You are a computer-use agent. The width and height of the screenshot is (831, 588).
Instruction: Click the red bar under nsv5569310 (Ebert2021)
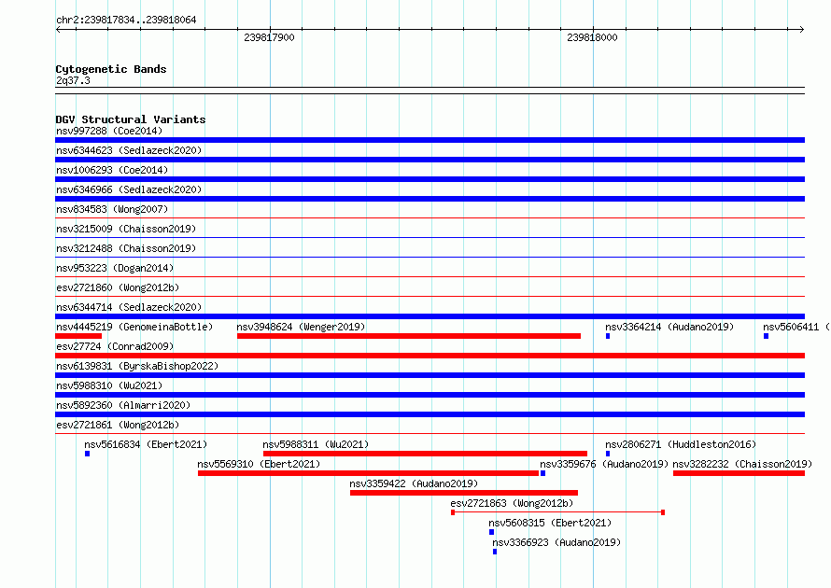368,473
